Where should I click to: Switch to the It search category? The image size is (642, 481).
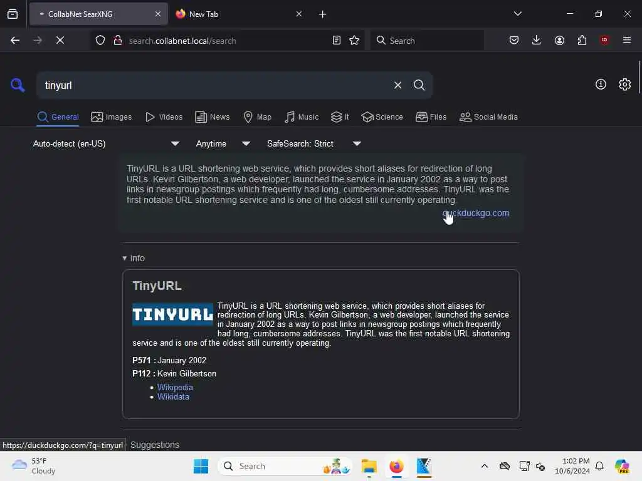click(x=340, y=117)
